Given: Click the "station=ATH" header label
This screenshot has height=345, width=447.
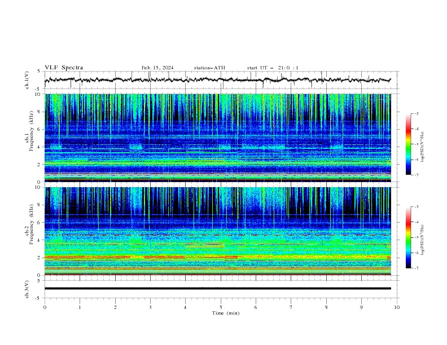Looking at the screenshot, I should pyautogui.click(x=209, y=68).
